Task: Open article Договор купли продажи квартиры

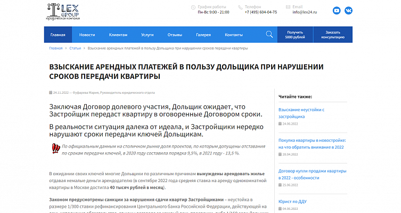Action: [312, 174]
